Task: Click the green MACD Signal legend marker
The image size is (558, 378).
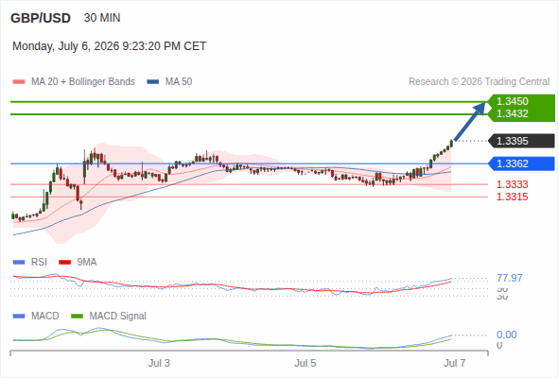Action: 78,317
